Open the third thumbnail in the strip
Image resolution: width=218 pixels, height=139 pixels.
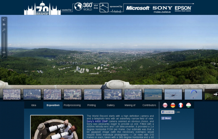click(x=52, y=94)
